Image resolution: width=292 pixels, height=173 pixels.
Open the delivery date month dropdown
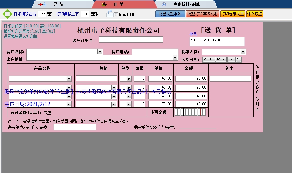(223, 59)
